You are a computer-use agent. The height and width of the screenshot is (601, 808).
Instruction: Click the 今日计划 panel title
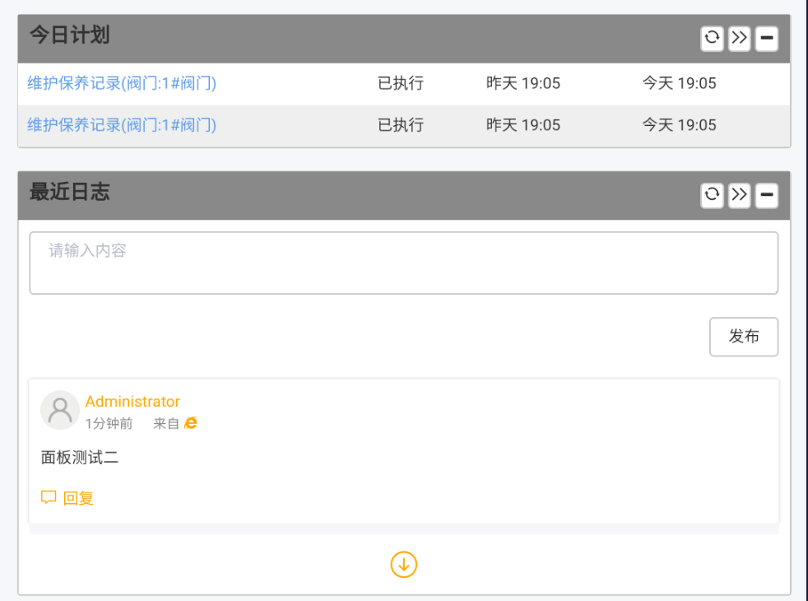click(70, 35)
